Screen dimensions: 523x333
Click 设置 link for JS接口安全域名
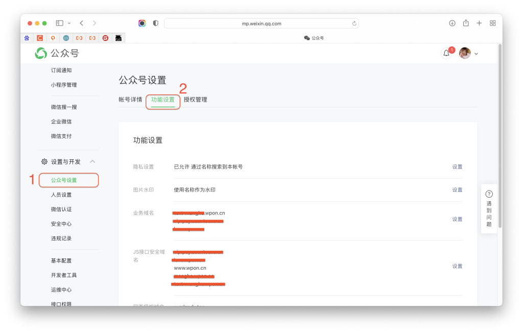(x=457, y=266)
